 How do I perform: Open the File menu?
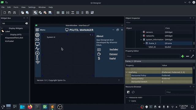[3, 7]
